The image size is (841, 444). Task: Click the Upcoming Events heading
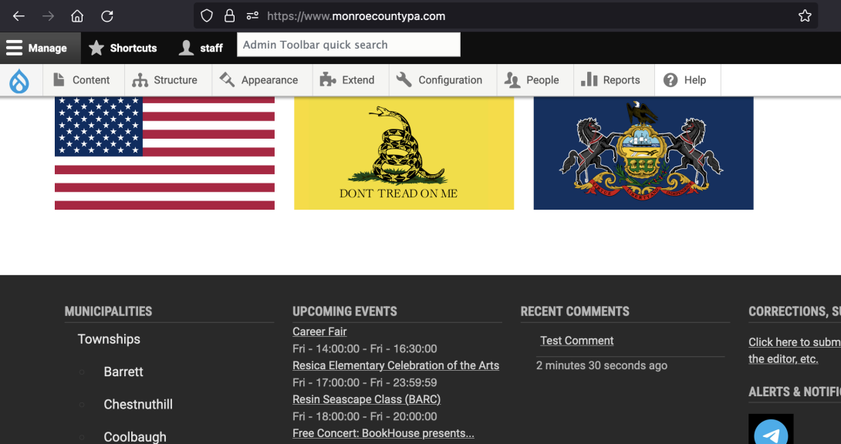(x=345, y=311)
